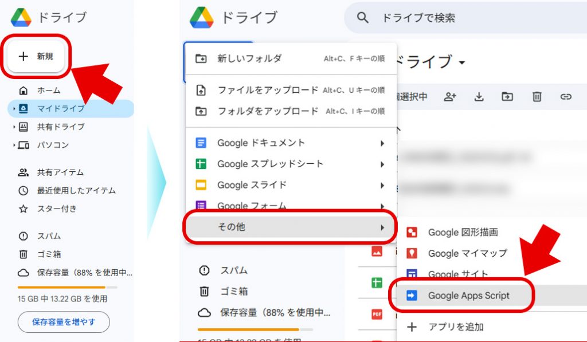Click the red PDF file icon in list
Image resolution: width=587 pixels, height=342 pixels.
pos(377,314)
